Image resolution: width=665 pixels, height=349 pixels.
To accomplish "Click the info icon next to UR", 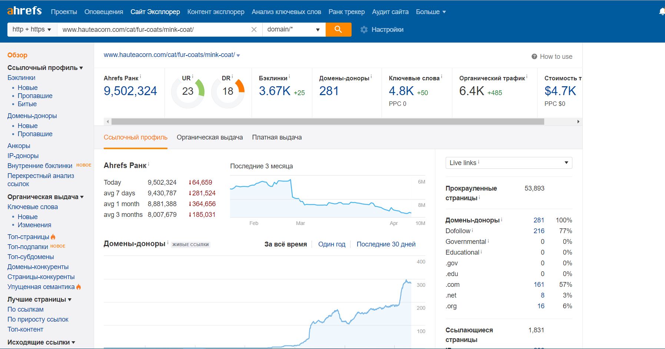I will (193, 77).
